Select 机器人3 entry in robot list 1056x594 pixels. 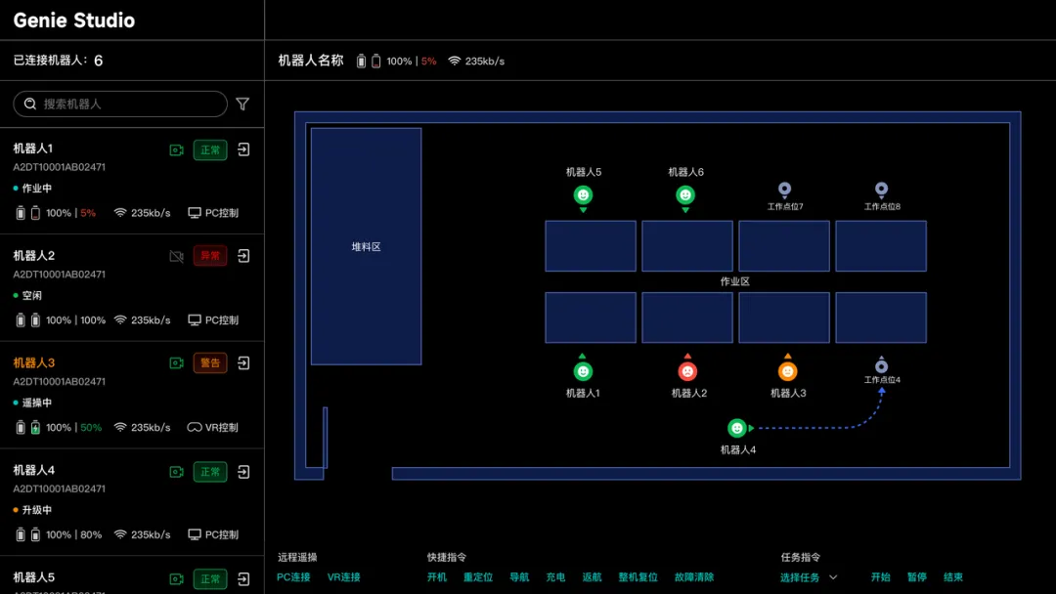[132, 395]
